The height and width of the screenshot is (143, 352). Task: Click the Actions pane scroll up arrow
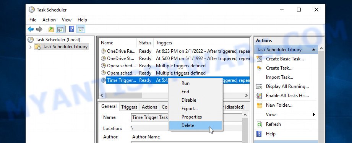(x=321, y=49)
